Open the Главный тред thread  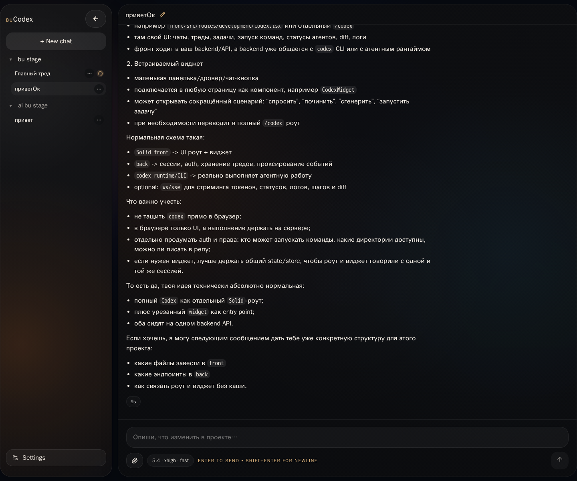33,74
